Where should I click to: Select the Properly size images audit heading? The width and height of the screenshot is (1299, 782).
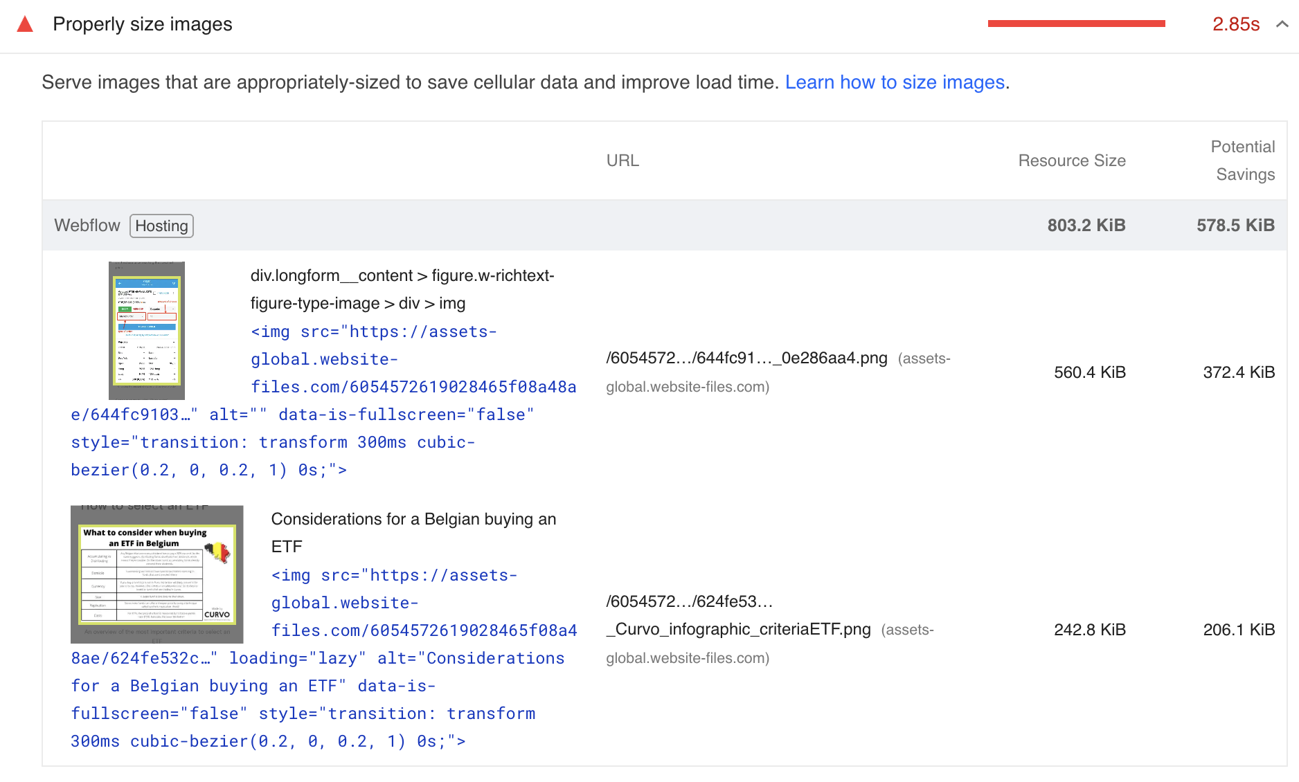pos(143,24)
